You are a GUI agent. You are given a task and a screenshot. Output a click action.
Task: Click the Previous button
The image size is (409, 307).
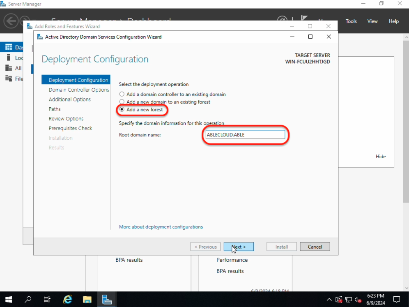[x=206, y=247]
